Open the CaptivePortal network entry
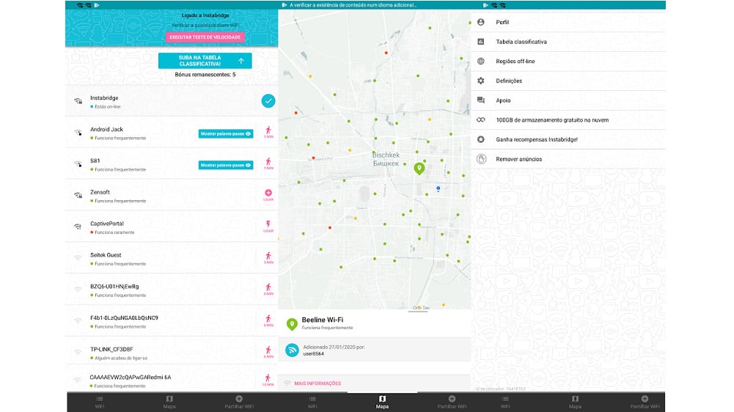 pos(172,227)
